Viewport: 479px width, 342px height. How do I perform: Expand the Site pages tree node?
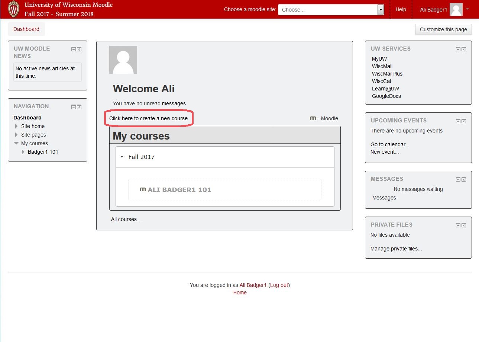16,135
